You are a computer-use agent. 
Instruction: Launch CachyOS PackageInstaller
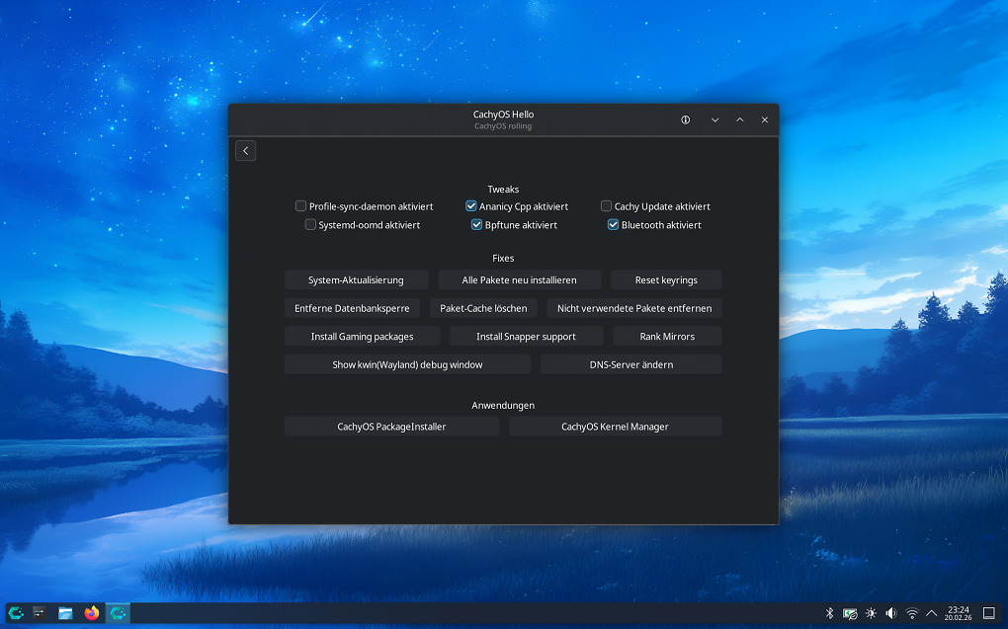click(391, 427)
